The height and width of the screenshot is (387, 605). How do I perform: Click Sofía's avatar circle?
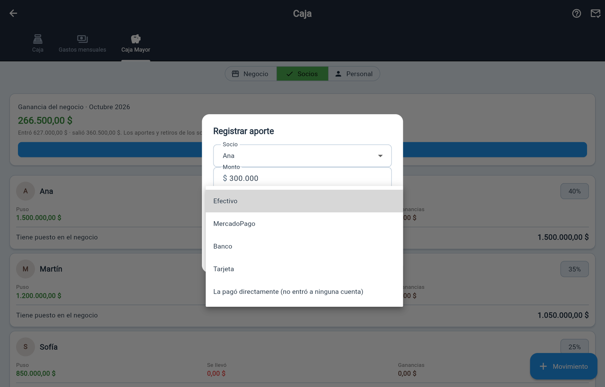(26, 347)
